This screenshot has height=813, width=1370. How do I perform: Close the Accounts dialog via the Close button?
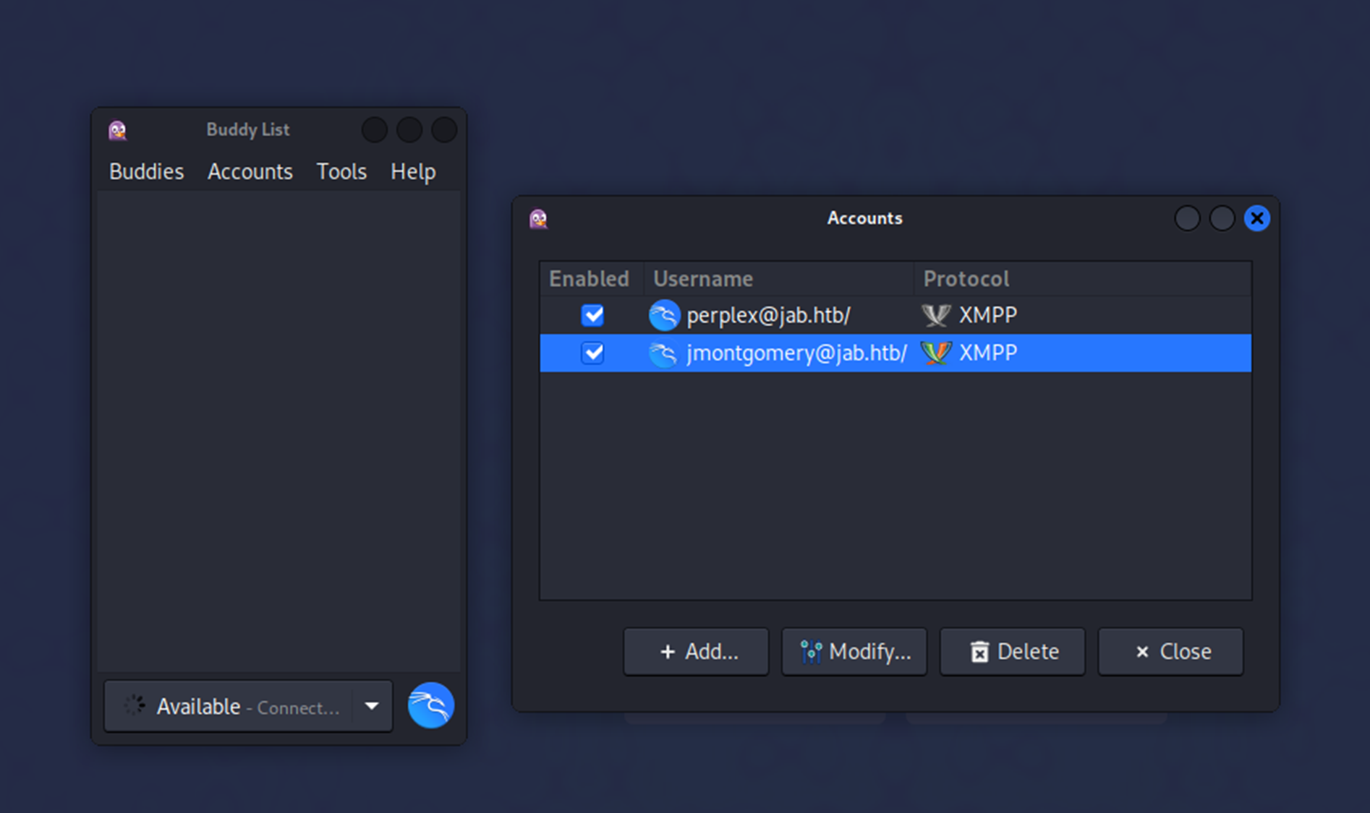(x=1171, y=652)
